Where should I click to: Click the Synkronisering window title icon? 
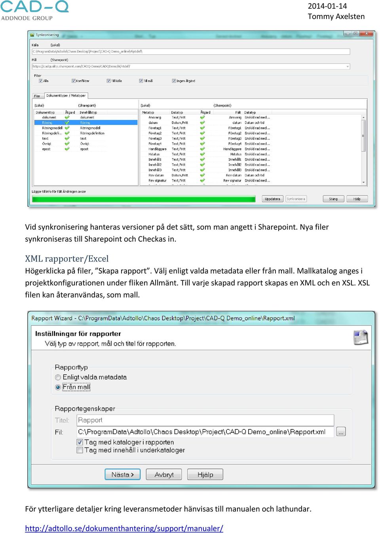(x=32, y=35)
